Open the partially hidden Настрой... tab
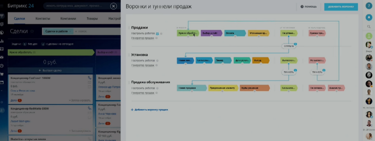 (x=114, y=19)
